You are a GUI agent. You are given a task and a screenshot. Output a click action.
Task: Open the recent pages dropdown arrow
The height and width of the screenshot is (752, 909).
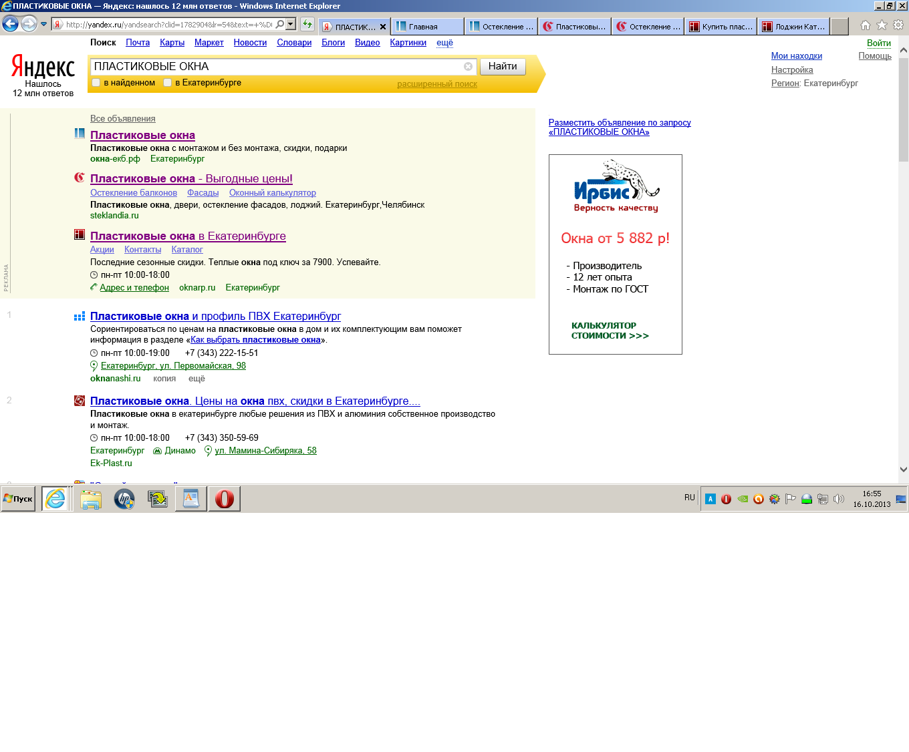tap(44, 24)
